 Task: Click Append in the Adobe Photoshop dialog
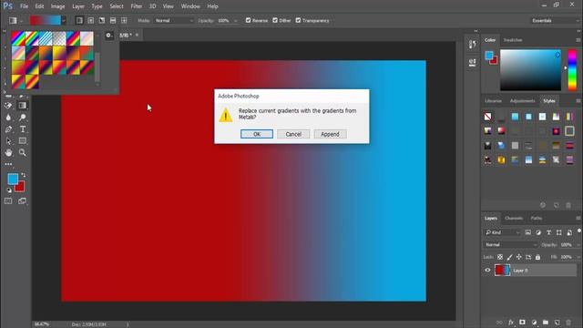[x=330, y=134]
